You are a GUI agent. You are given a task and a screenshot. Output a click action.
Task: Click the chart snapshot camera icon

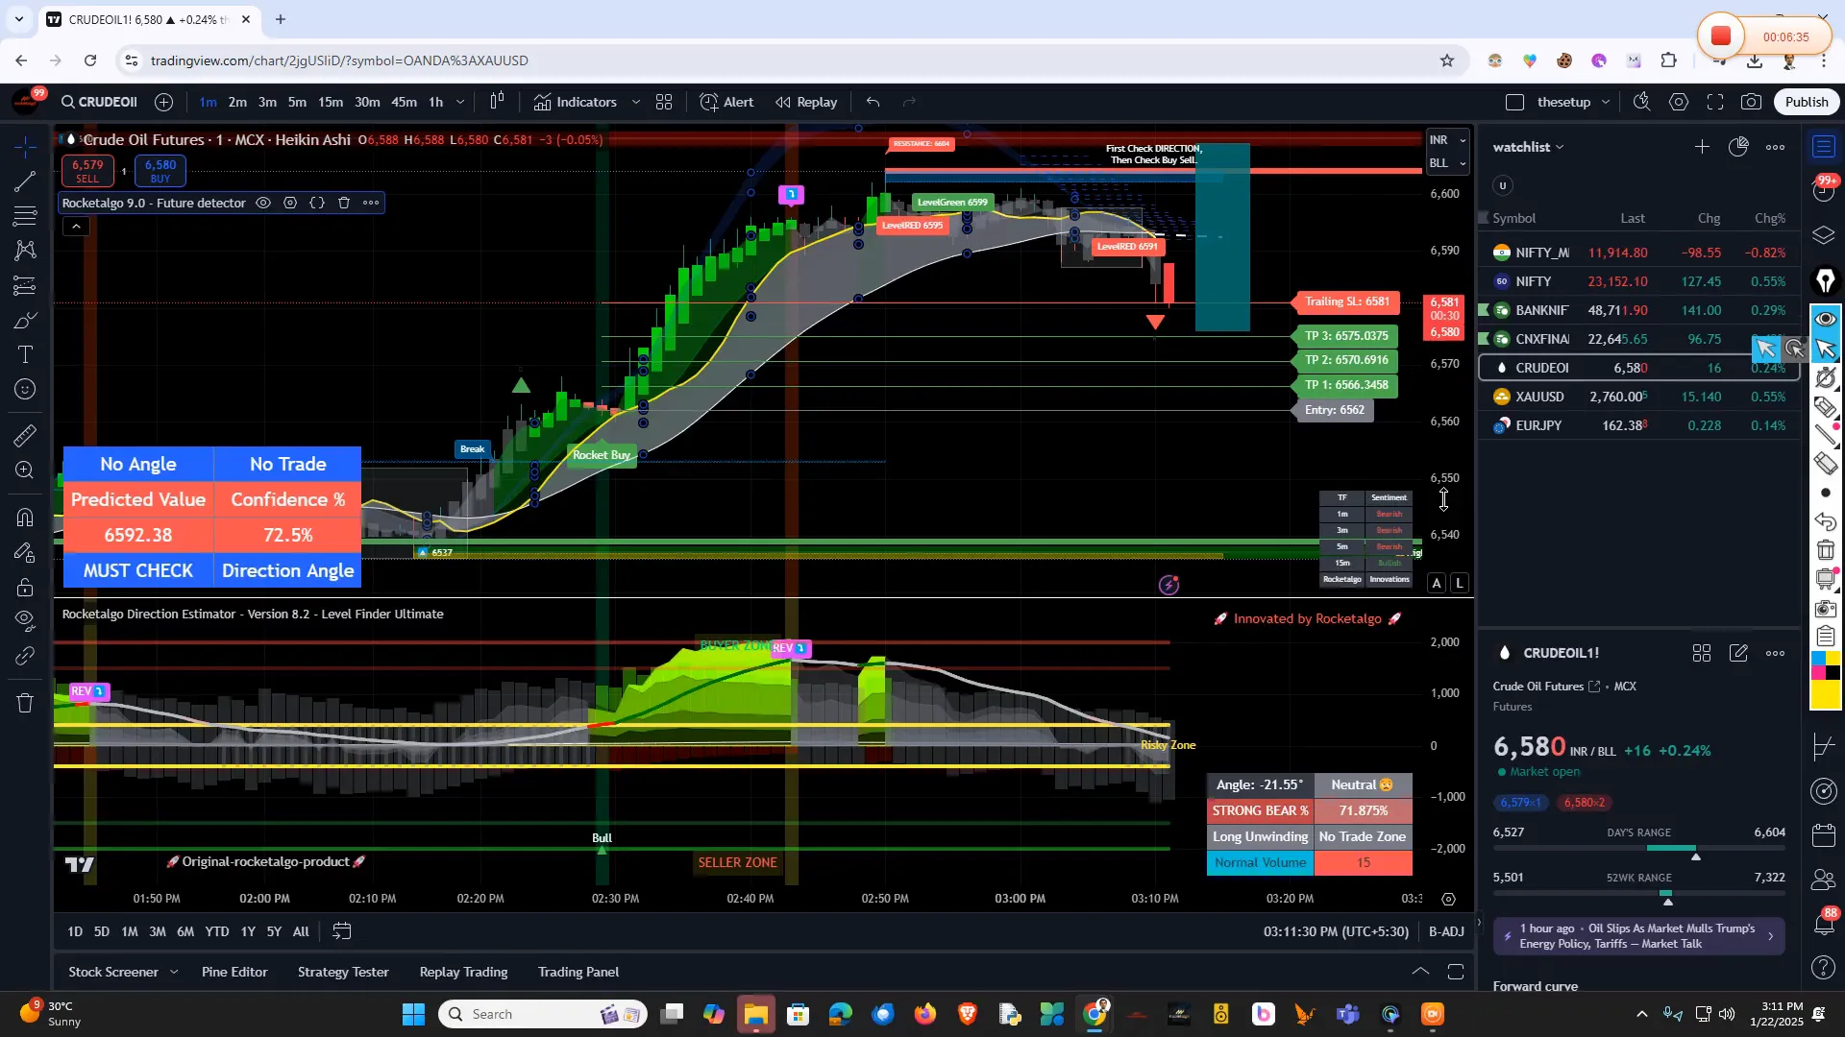[1751, 102]
